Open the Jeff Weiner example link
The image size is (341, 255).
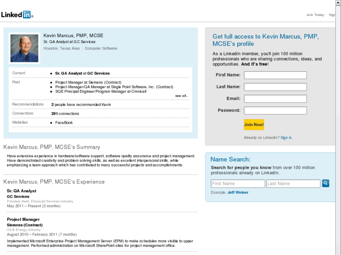tap(238, 192)
